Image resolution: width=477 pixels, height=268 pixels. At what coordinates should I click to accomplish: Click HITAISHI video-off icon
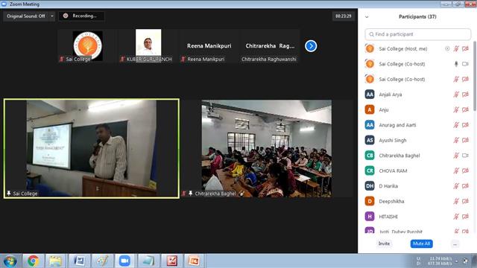click(x=465, y=217)
